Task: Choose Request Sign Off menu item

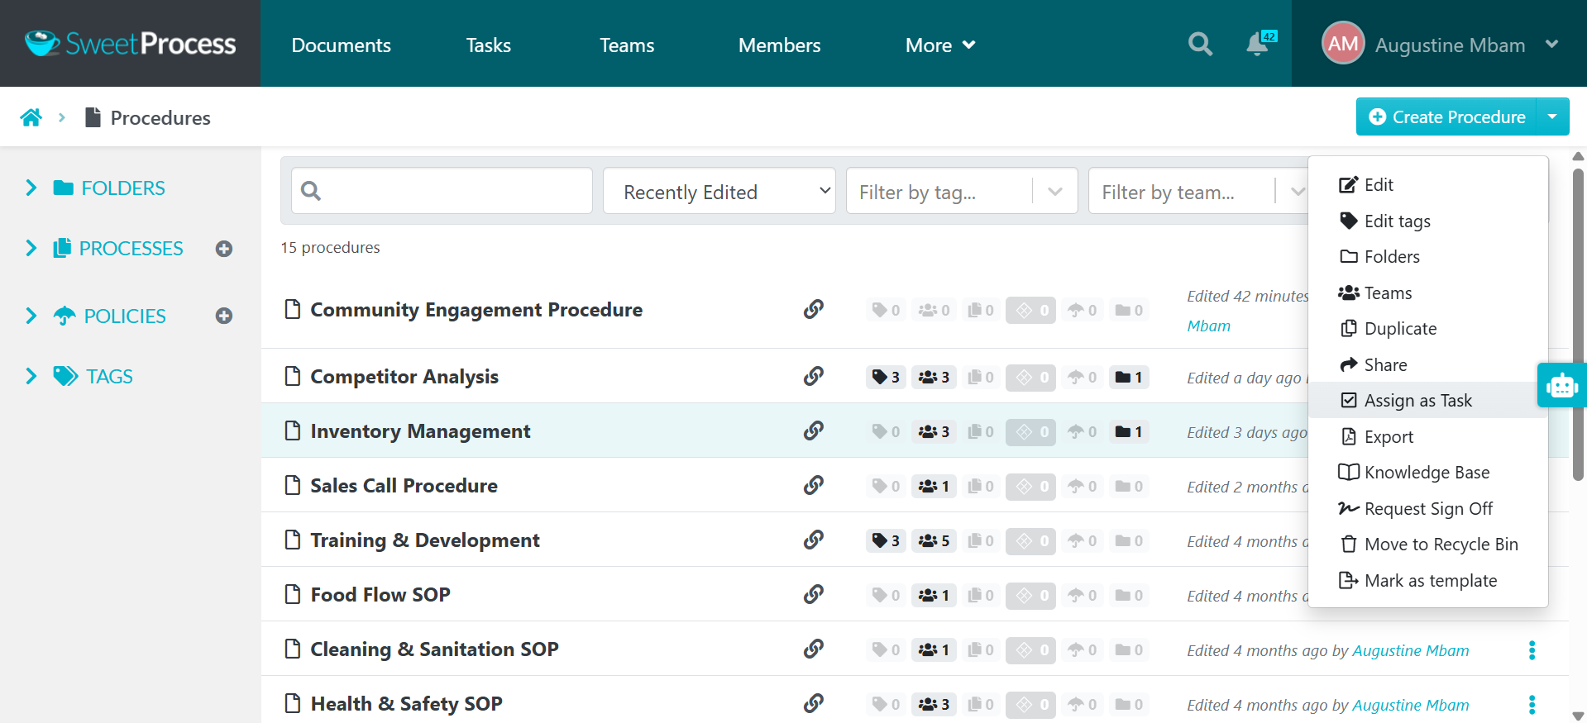Action: click(1428, 508)
